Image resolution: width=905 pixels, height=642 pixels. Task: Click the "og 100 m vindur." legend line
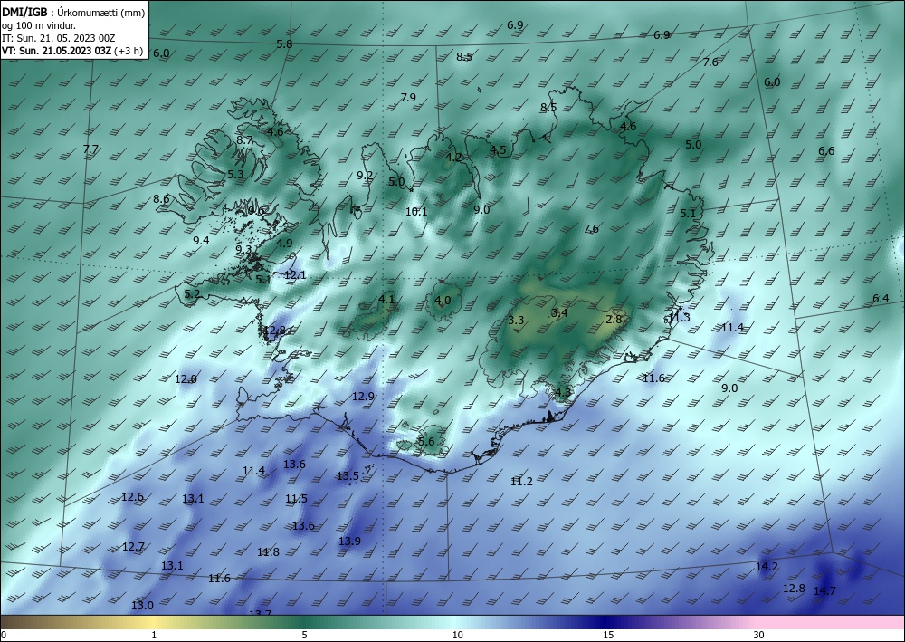tap(39, 25)
